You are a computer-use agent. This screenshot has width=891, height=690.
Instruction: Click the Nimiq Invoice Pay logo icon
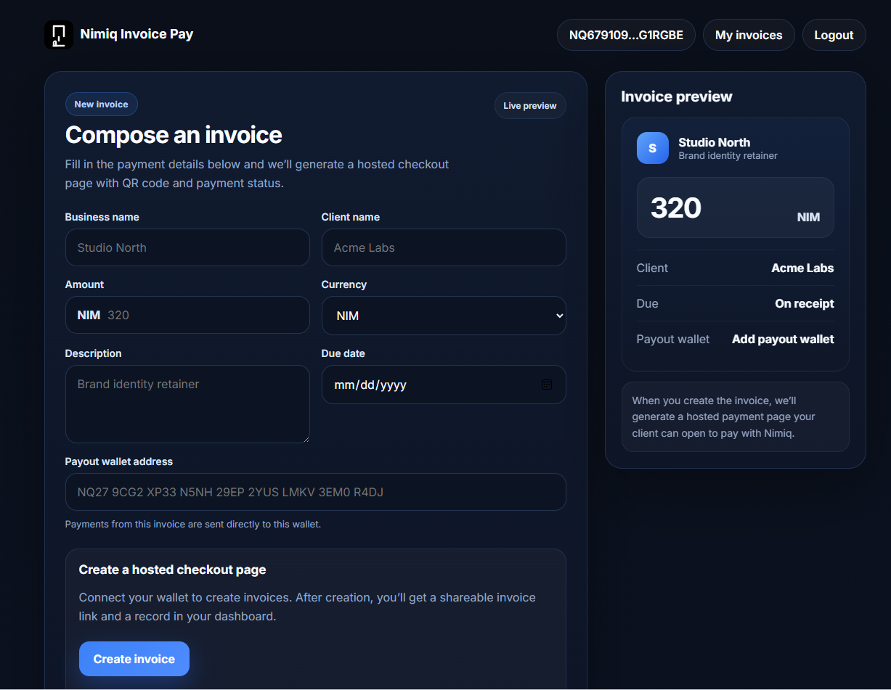[59, 34]
